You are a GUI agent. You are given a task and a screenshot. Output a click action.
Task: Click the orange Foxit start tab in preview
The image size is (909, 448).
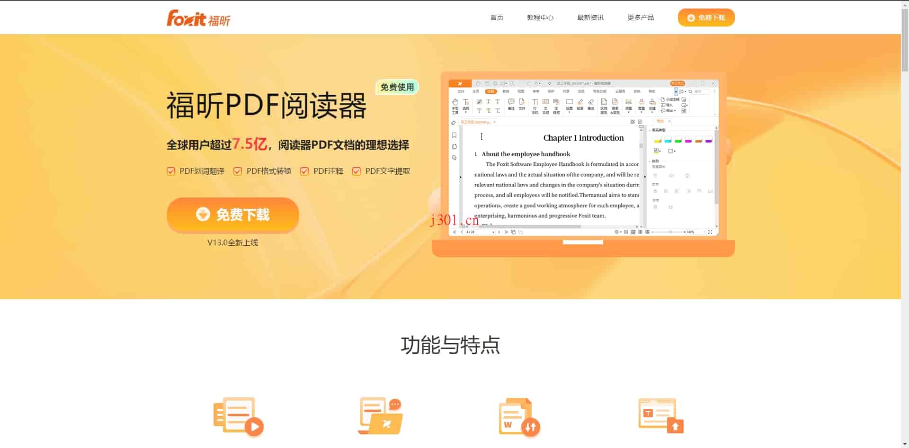coord(460,83)
